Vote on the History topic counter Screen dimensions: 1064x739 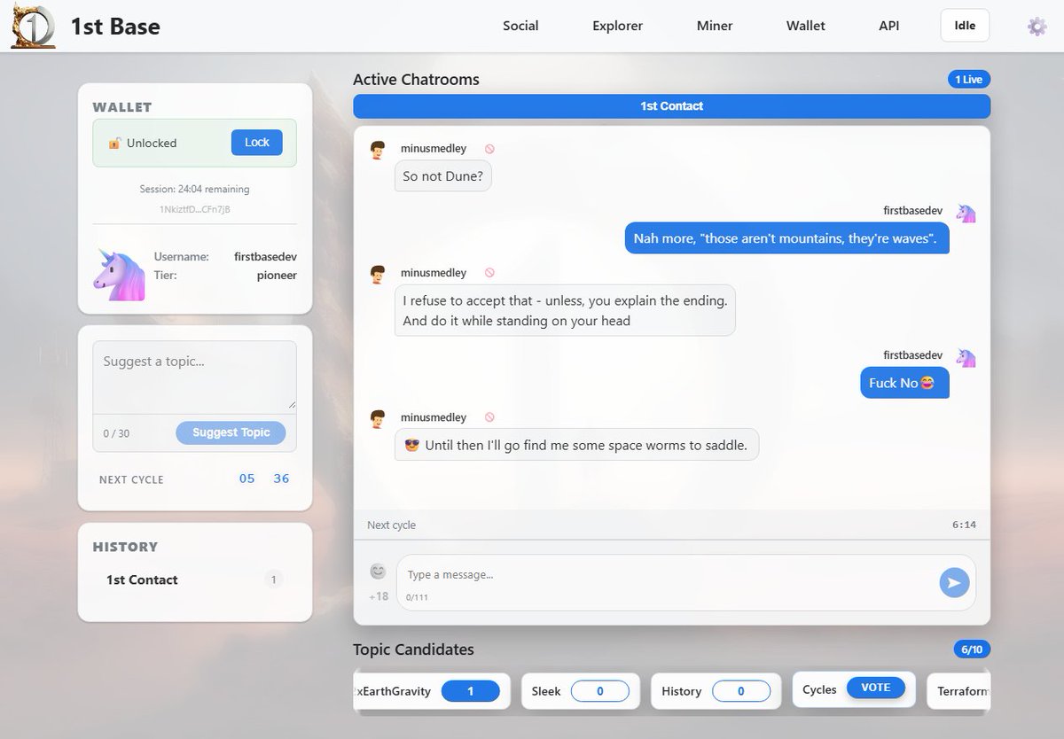point(741,691)
